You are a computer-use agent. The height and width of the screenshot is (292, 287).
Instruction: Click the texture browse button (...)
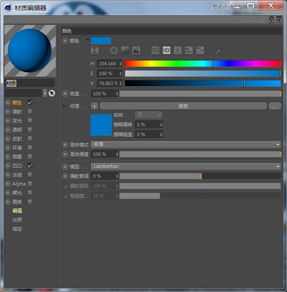(x=275, y=106)
